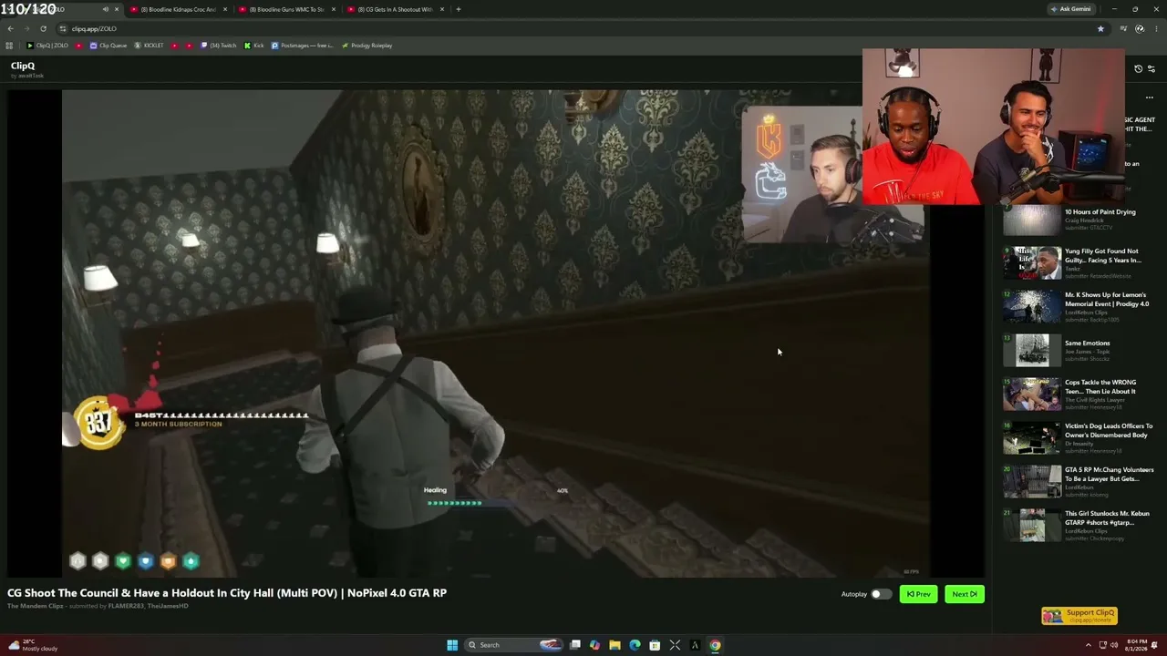Image resolution: width=1167 pixels, height=656 pixels.
Task: Open the Postimages bookmark
Action: coord(303,46)
